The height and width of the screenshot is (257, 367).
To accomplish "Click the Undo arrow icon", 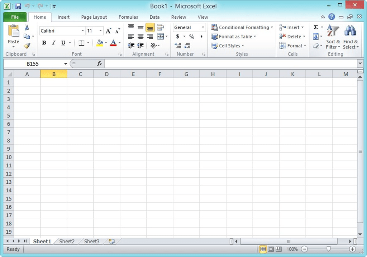I will 27,6.
